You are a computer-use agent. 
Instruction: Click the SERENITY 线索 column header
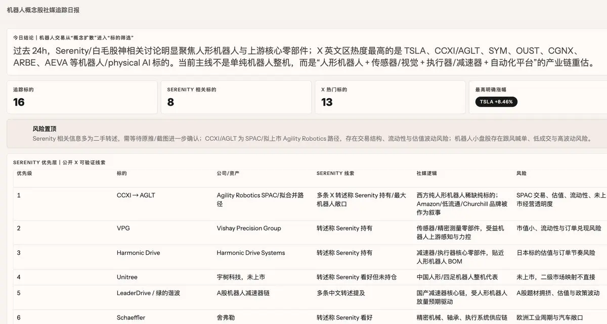335,173
